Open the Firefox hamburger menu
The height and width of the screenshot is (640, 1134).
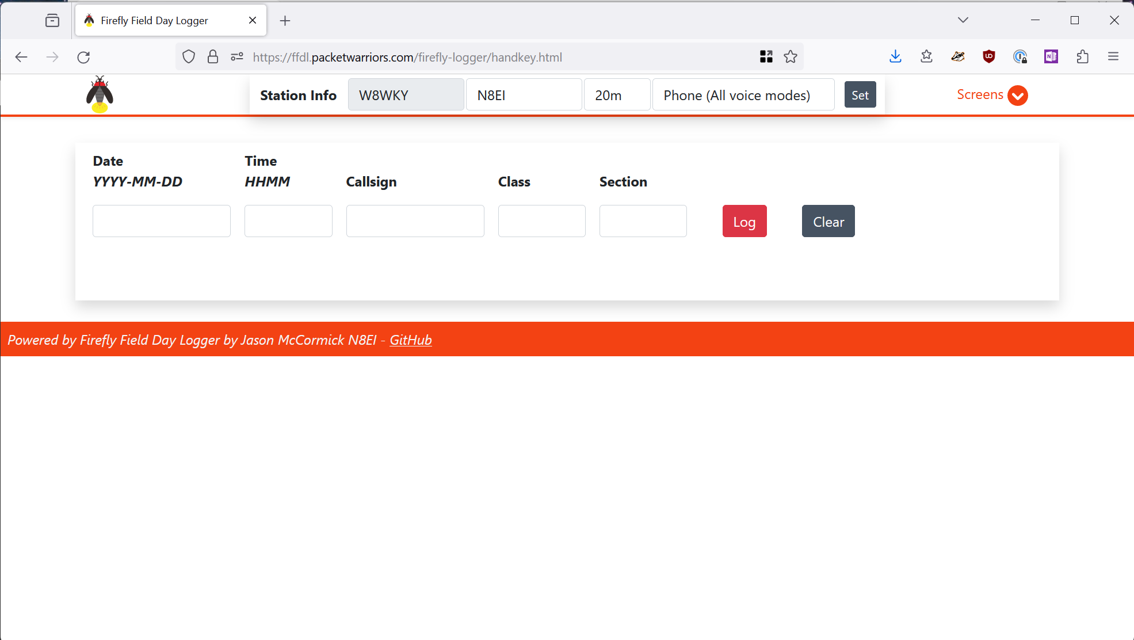pyautogui.click(x=1113, y=56)
